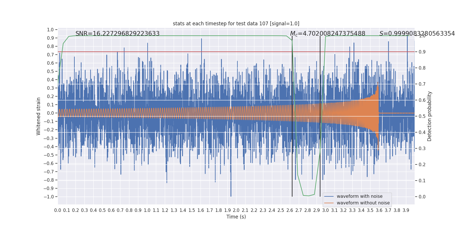Select the SNR=16.227296829223633 annotation

[118, 34]
